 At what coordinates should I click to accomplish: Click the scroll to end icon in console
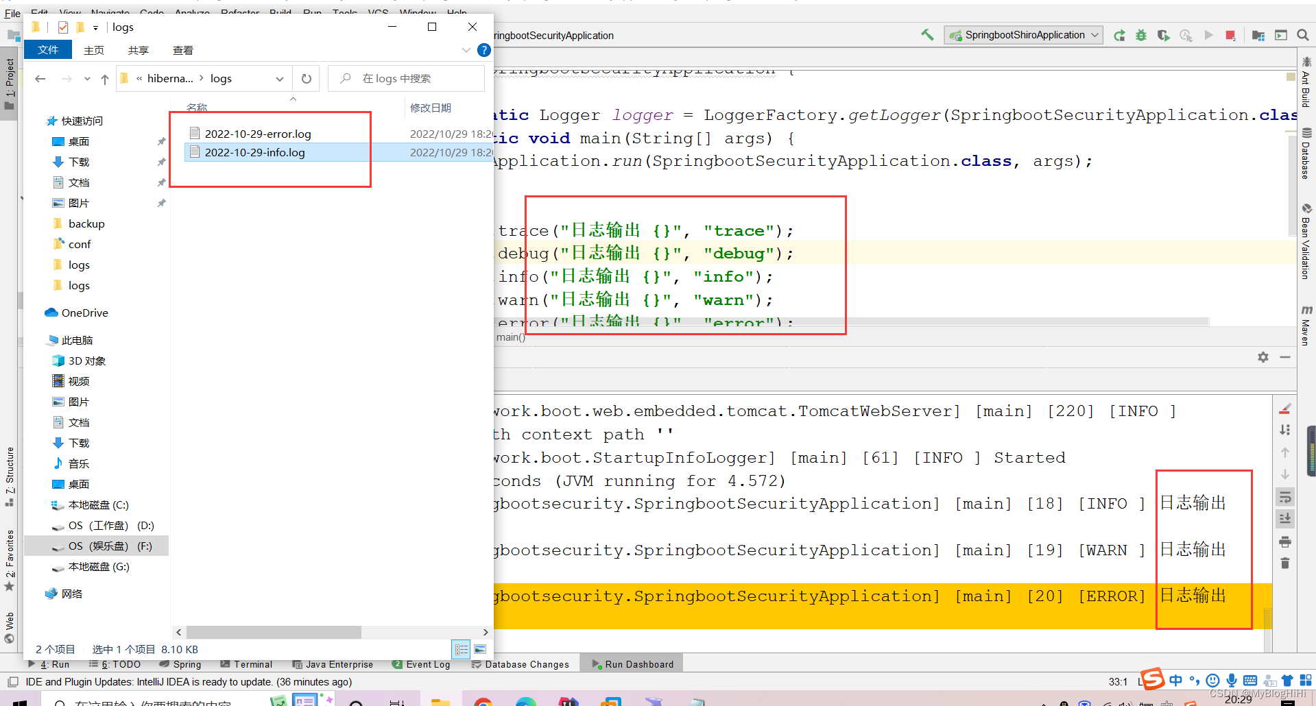coord(1285,518)
